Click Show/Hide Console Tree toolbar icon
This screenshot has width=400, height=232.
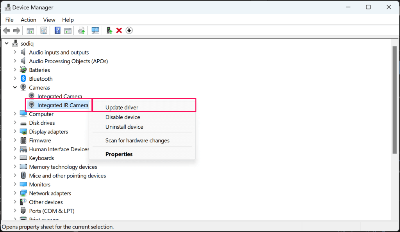[30, 30]
